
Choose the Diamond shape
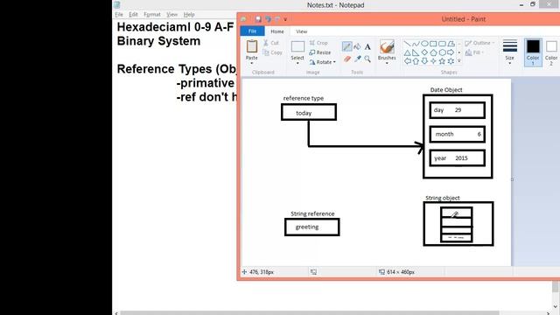[424, 52]
